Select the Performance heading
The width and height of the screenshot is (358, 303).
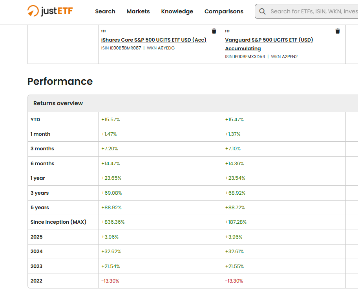pos(60,81)
